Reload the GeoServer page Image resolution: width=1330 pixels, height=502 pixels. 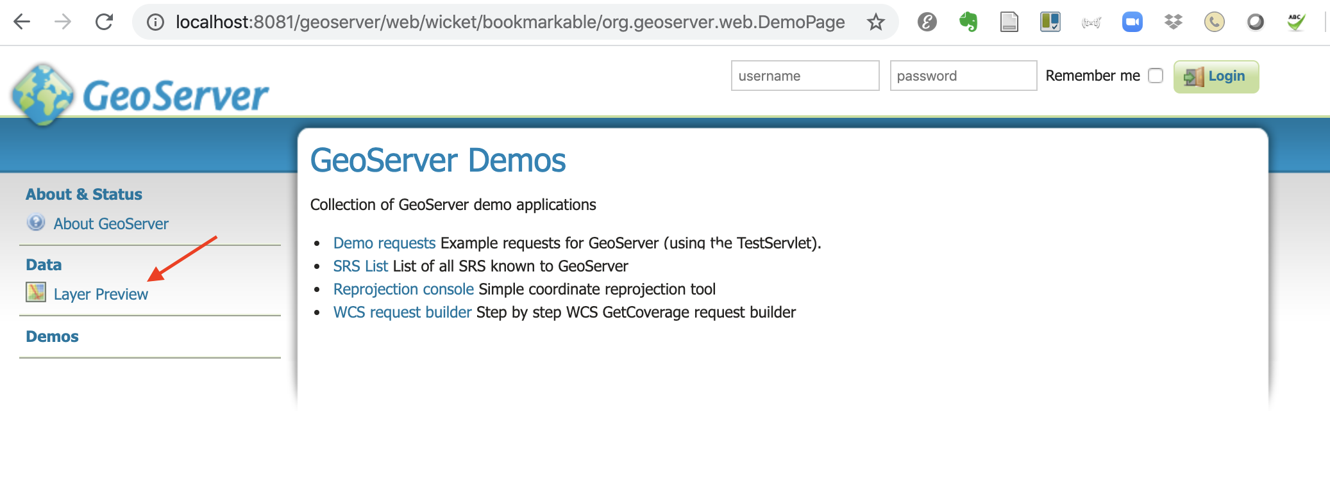coord(104,22)
